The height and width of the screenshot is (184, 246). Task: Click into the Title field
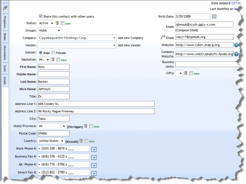point(54,96)
